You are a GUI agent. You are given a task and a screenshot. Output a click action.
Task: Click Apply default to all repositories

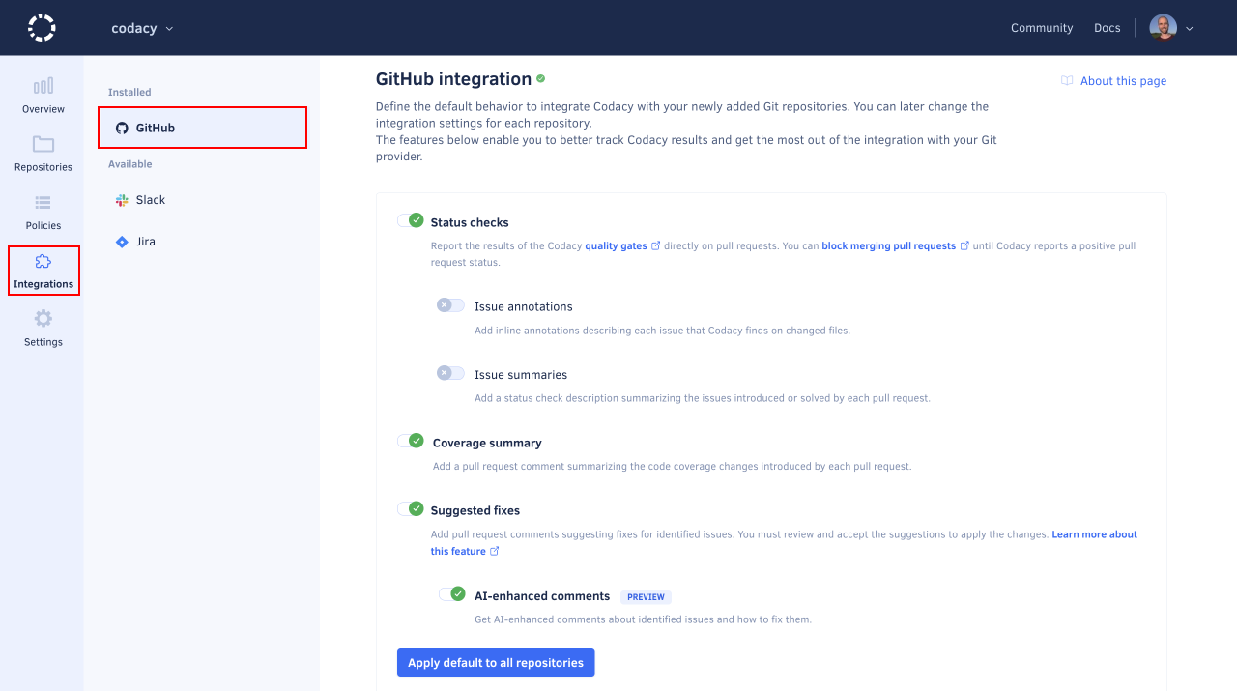496,663
